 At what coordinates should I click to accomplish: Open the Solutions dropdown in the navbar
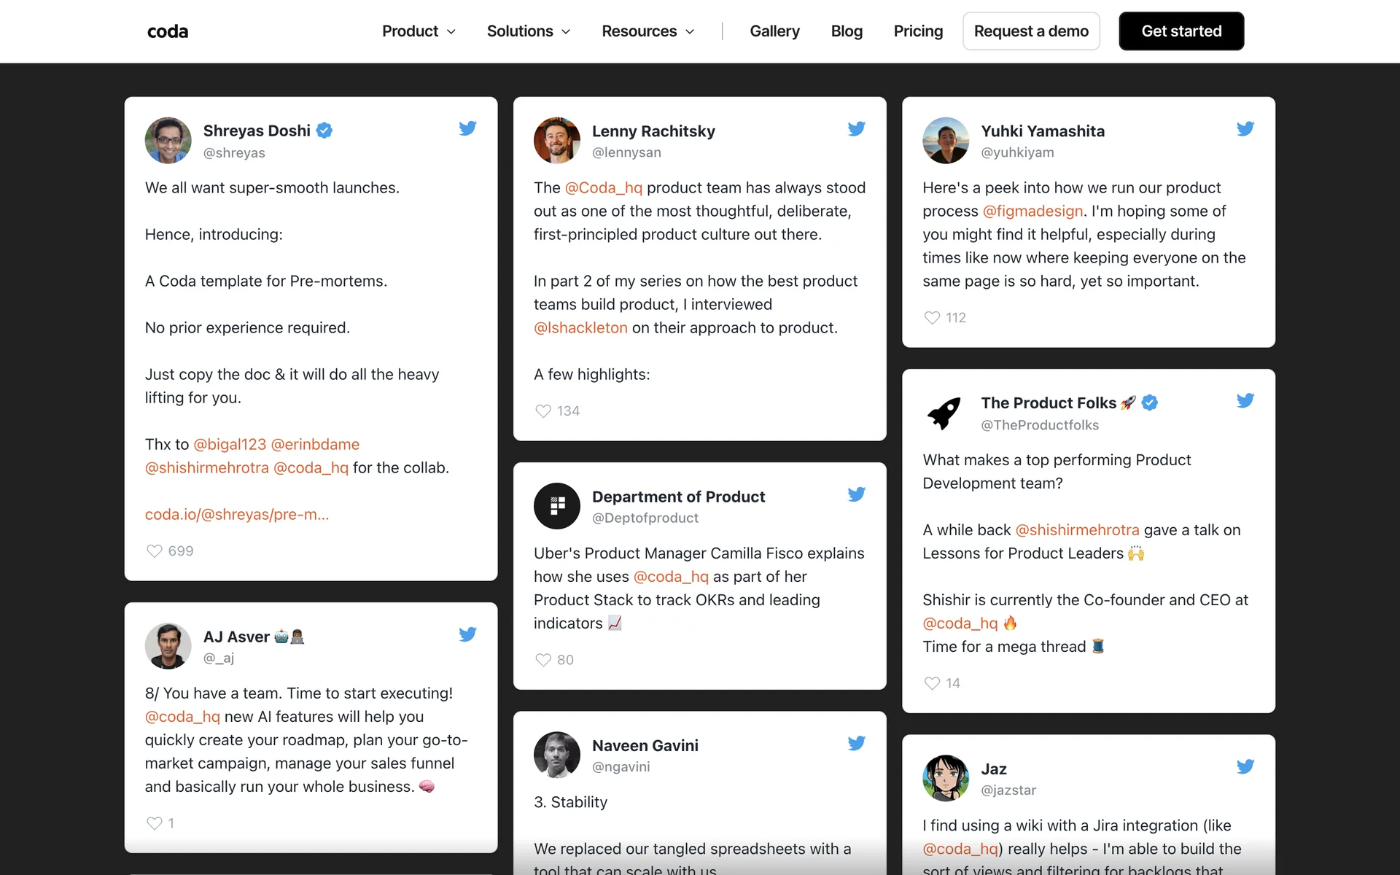click(528, 31)
